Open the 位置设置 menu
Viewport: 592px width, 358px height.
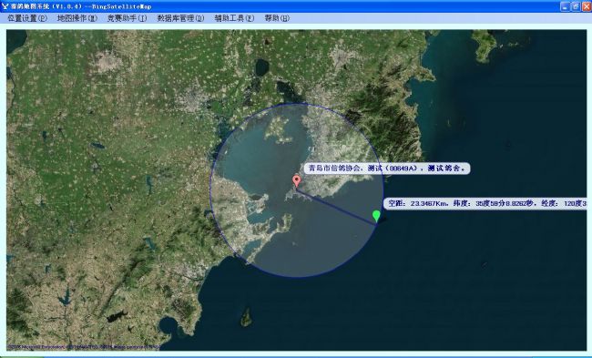27,18
